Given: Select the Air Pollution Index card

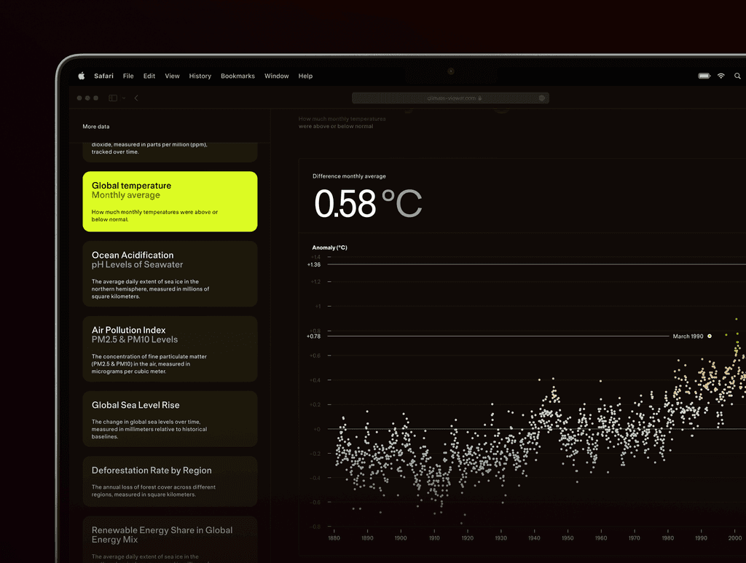Looking at the screenshot, I should [x=170, y=349].
